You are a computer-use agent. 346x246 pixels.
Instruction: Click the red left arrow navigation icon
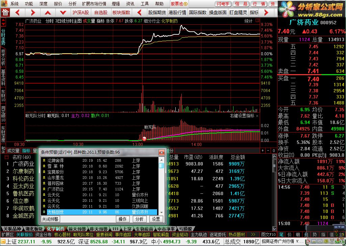(18, 12)
